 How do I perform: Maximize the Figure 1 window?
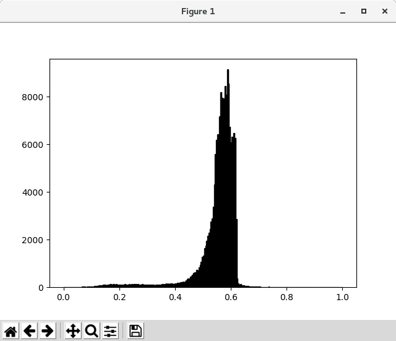[x=364, y=11]
